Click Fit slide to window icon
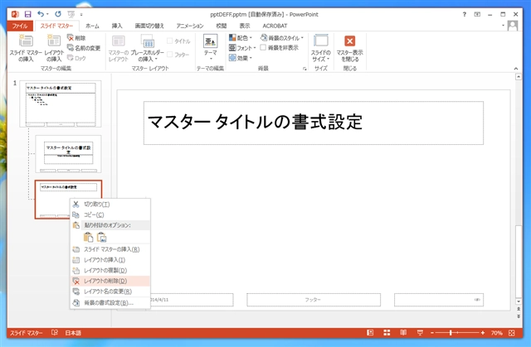531x347 pixels. click(x=511, y=333)
